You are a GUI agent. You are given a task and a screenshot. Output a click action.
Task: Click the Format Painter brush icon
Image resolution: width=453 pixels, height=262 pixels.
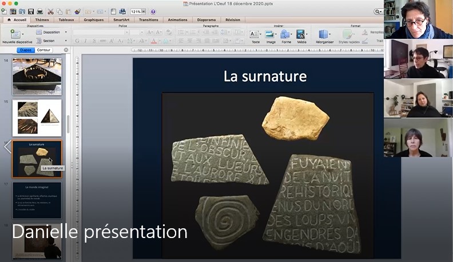click(77, 11)
